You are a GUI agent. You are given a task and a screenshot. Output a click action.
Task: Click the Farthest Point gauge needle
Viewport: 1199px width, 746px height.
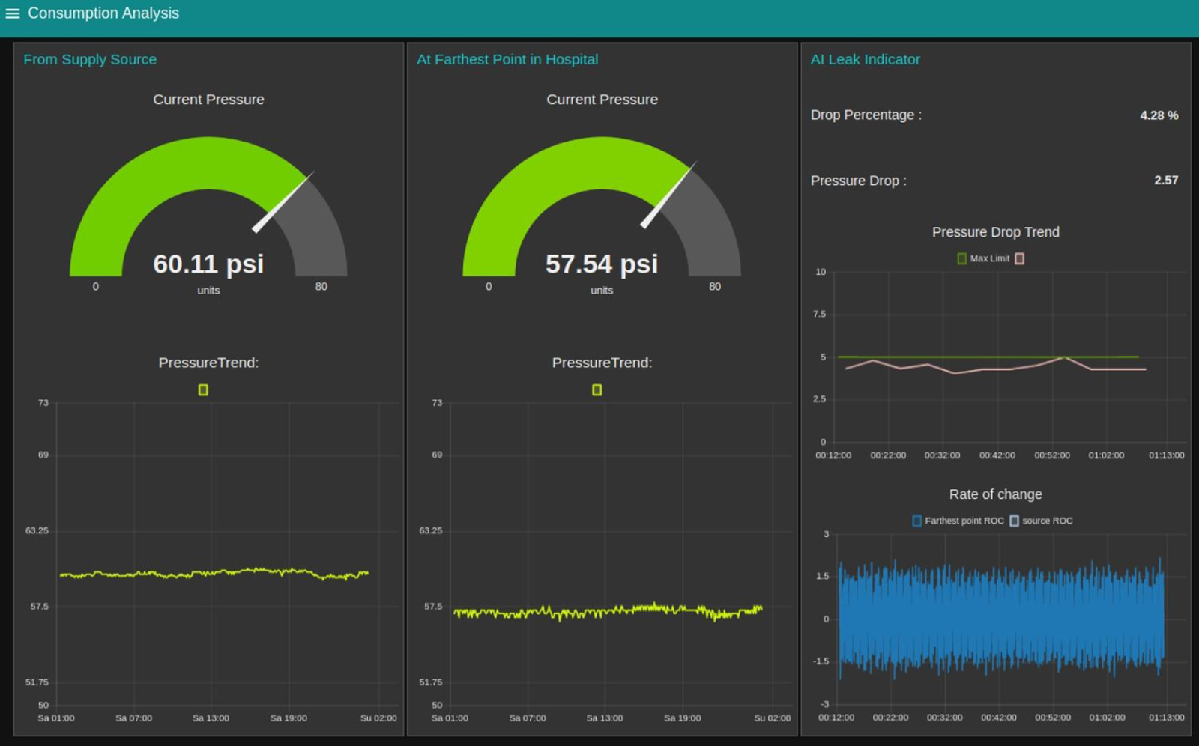[669, 195]
